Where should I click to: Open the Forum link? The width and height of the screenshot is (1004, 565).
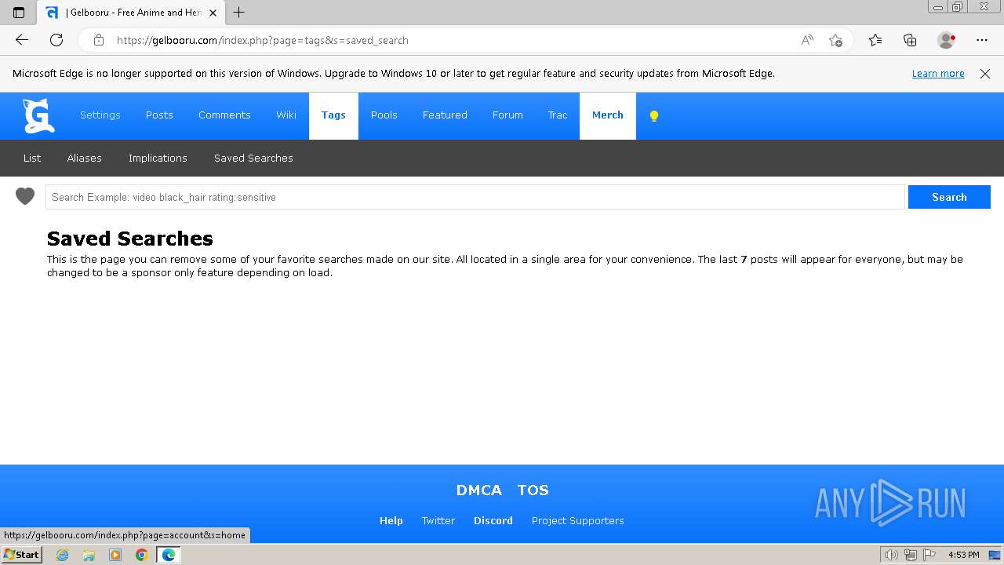pyautogui.click(x=507, y=115)
